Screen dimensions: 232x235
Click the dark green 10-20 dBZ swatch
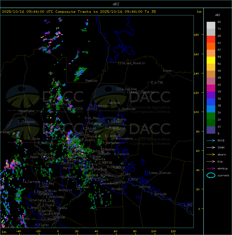pos(211,123)
